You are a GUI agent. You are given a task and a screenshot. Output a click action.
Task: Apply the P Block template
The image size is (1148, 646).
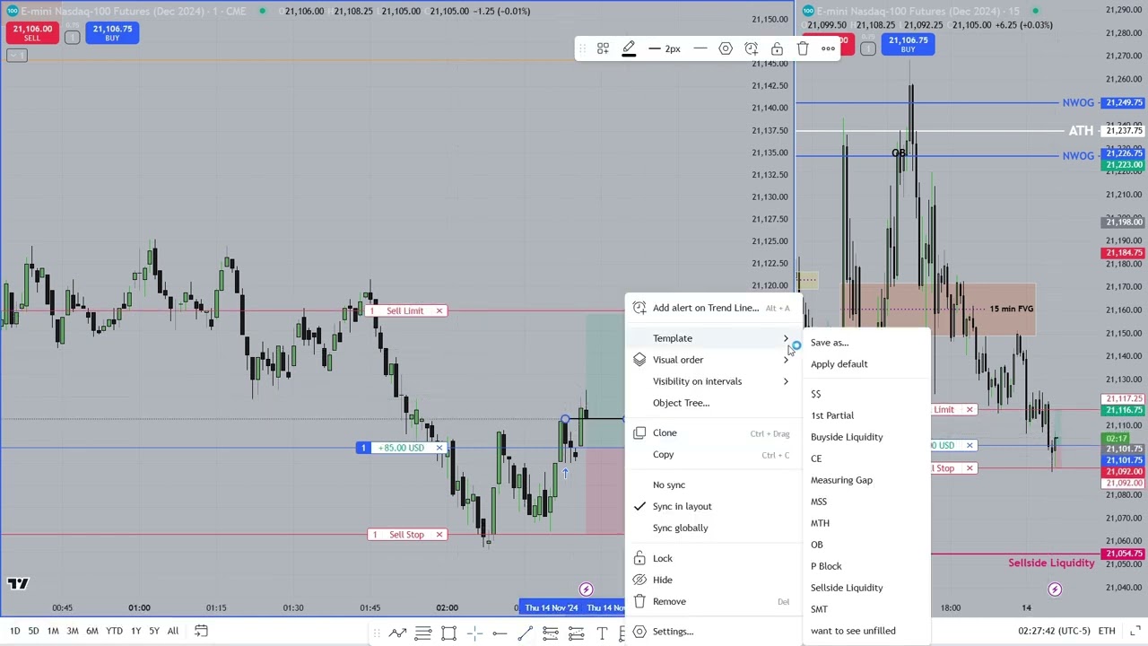tap(866, 566)
